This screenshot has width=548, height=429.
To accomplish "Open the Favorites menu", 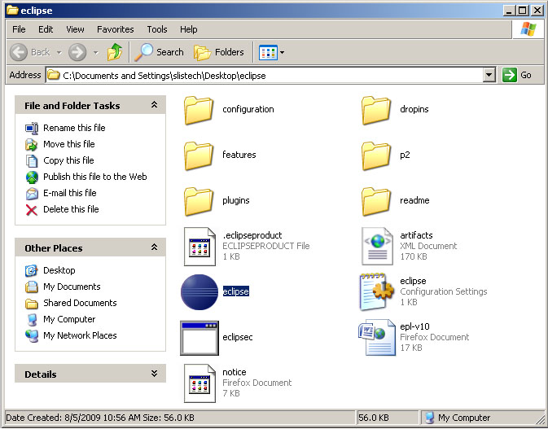I will tap(116, 29).
